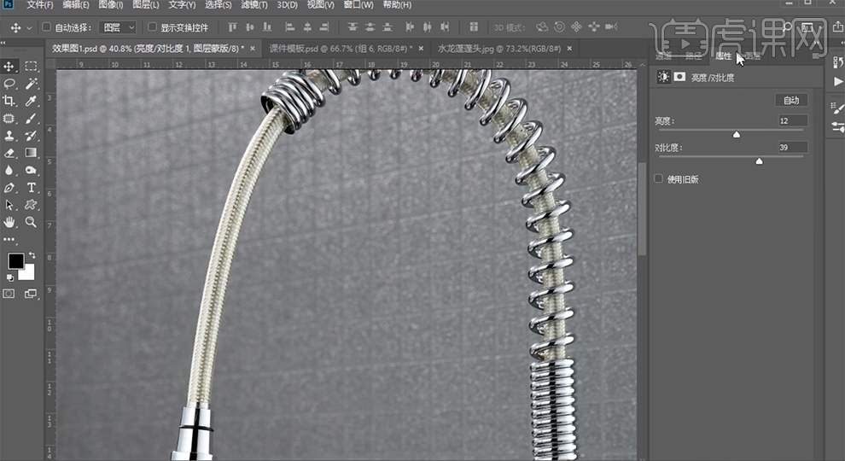Switch to the 课件模板.psd document tab
This screenshot has width=845, height=461.
click(x=340, y=49)
